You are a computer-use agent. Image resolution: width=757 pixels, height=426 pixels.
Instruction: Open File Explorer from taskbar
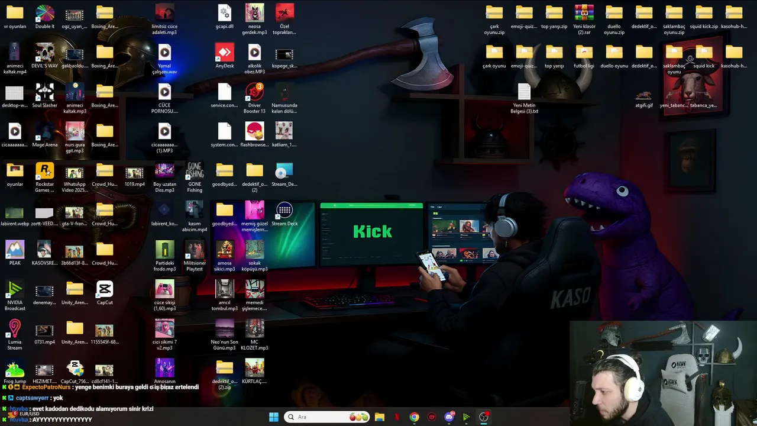(x=380, y=417)
